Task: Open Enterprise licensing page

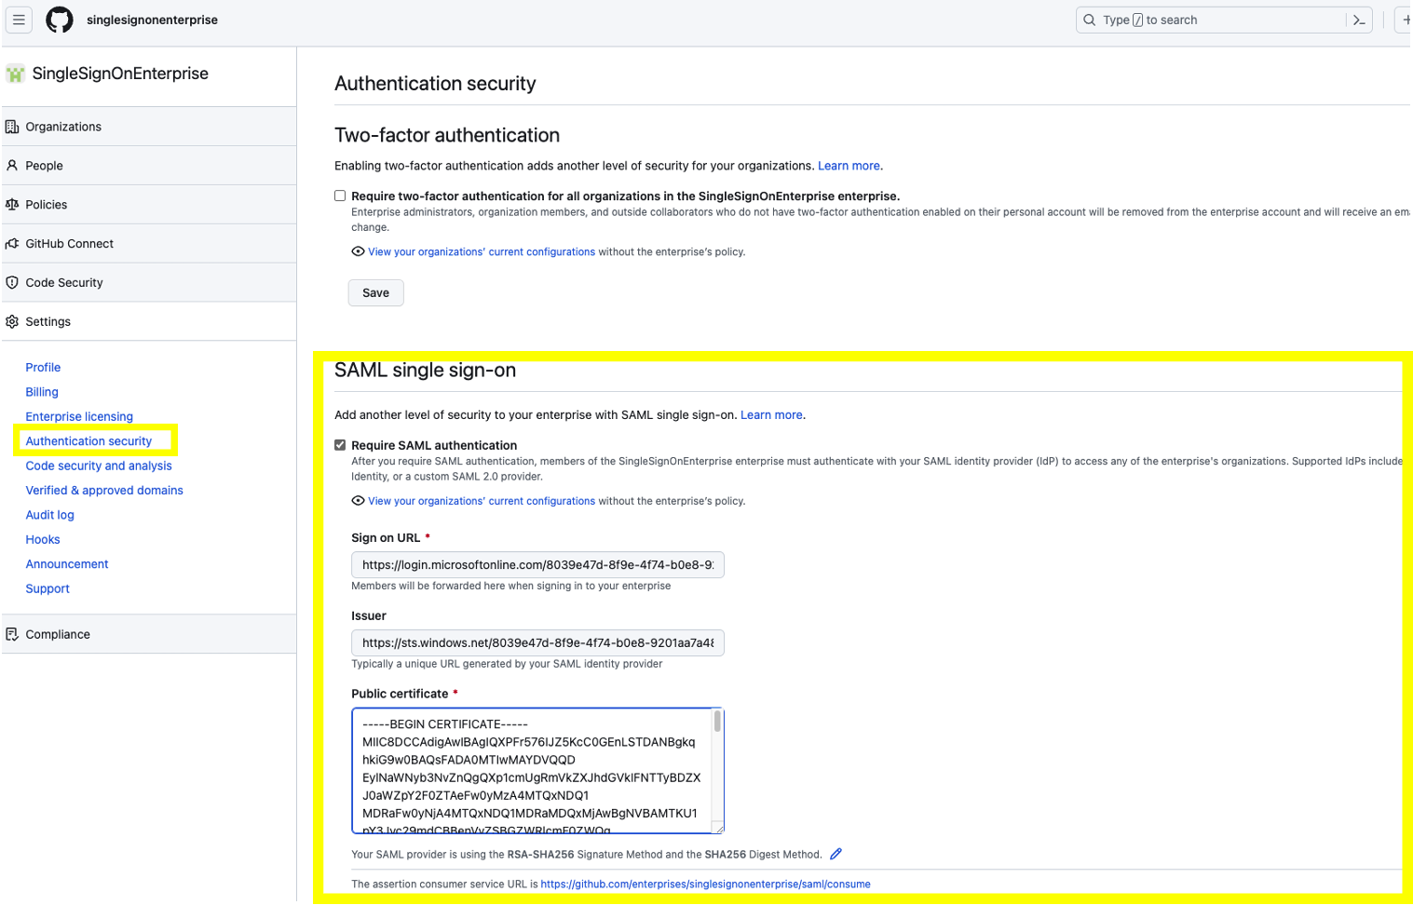Action: [x=79, y=416]
